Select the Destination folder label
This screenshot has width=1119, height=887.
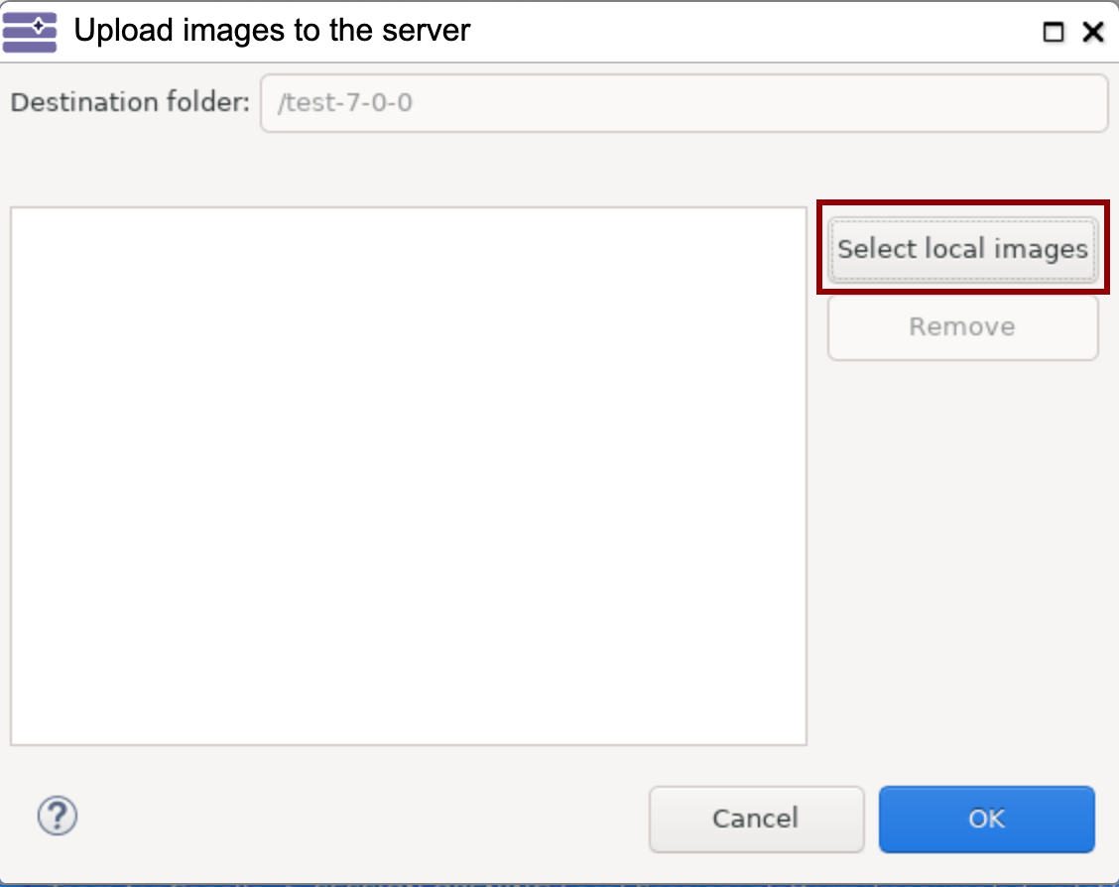tap(130, 103)
